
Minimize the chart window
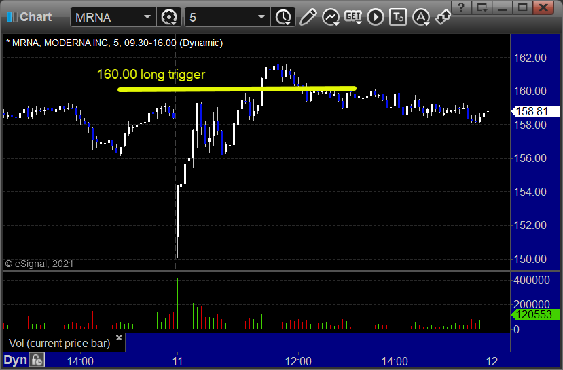coord(502,7)
